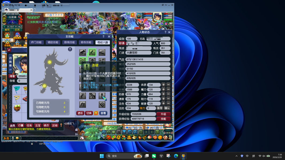Click the 加锁 button
Viewport: 285px width, 160px height.
55,125
